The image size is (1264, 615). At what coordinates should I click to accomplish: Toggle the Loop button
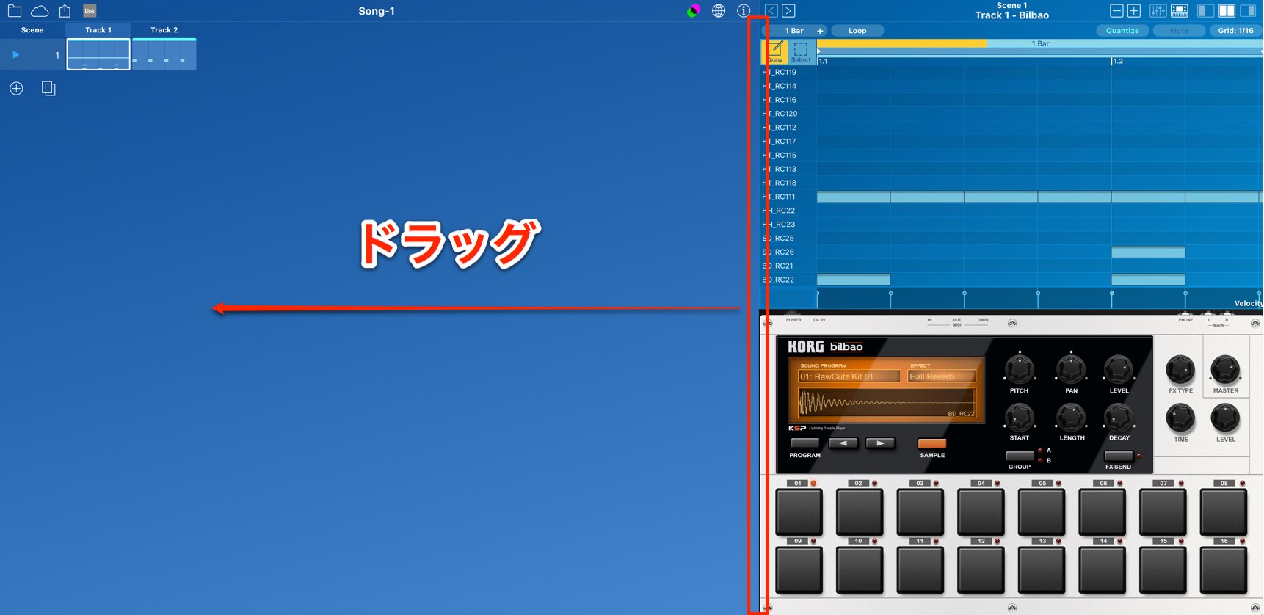point(857,31)
